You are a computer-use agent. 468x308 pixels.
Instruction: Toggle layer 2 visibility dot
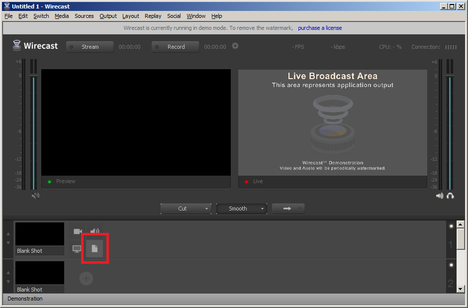point(451,265)
